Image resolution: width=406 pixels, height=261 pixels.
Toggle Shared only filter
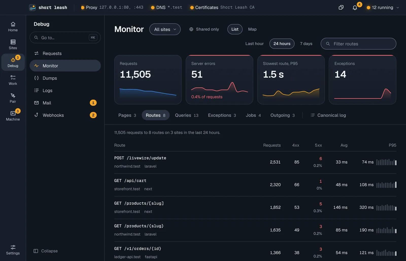click(204, 29)
